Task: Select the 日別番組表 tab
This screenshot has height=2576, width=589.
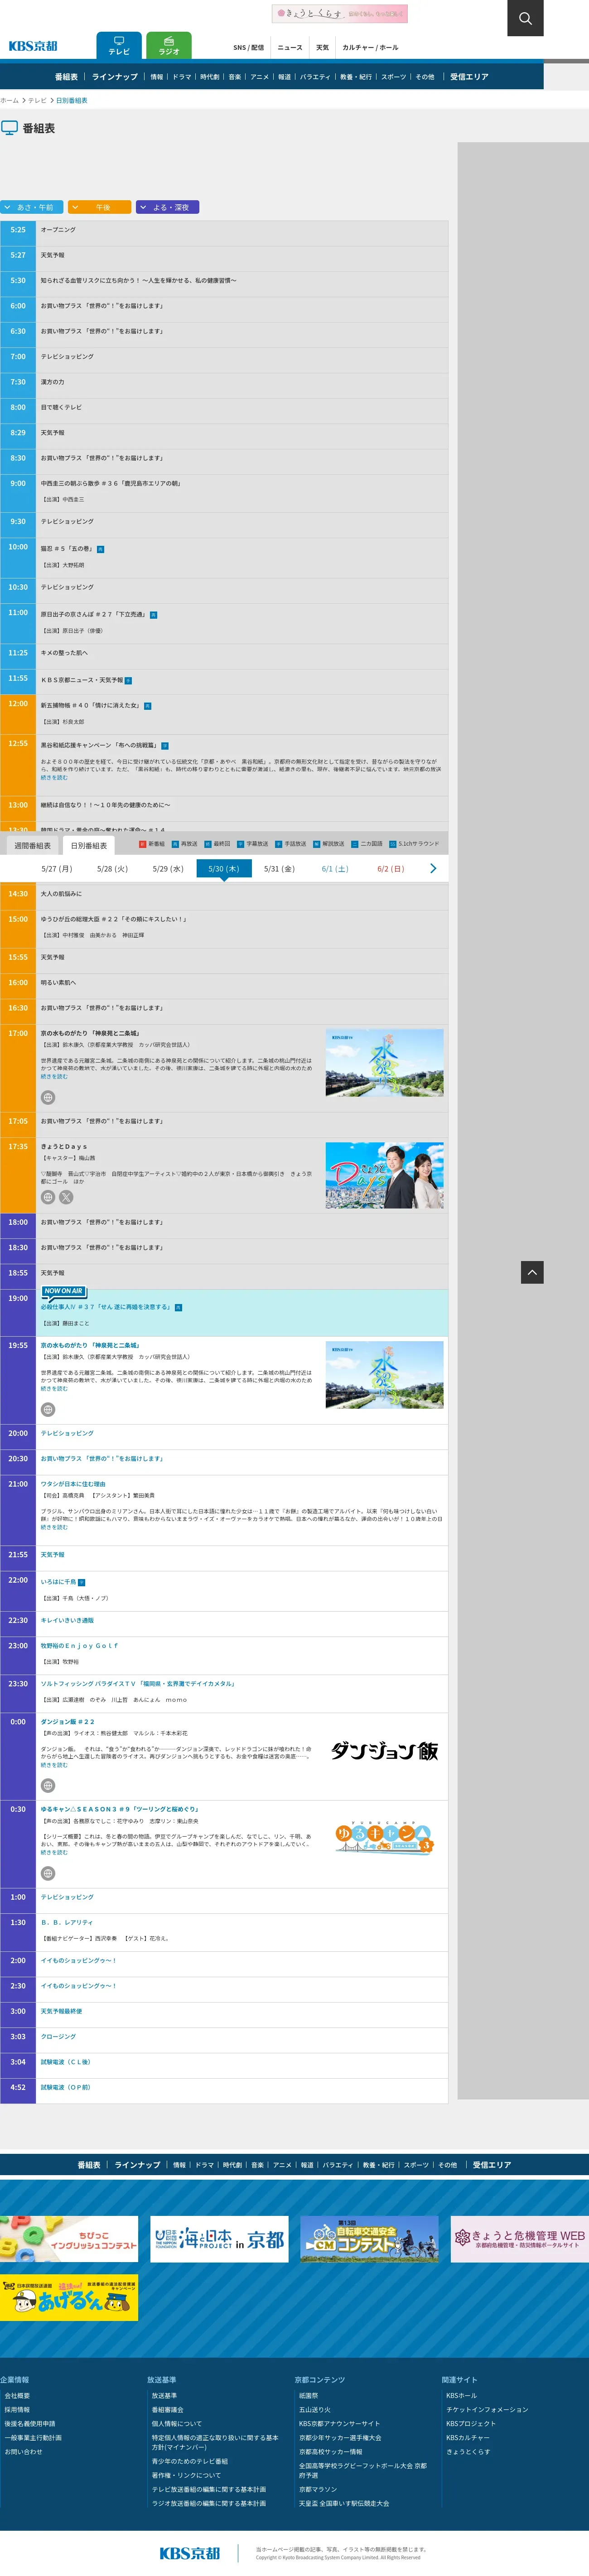Action: click(88, 845)
